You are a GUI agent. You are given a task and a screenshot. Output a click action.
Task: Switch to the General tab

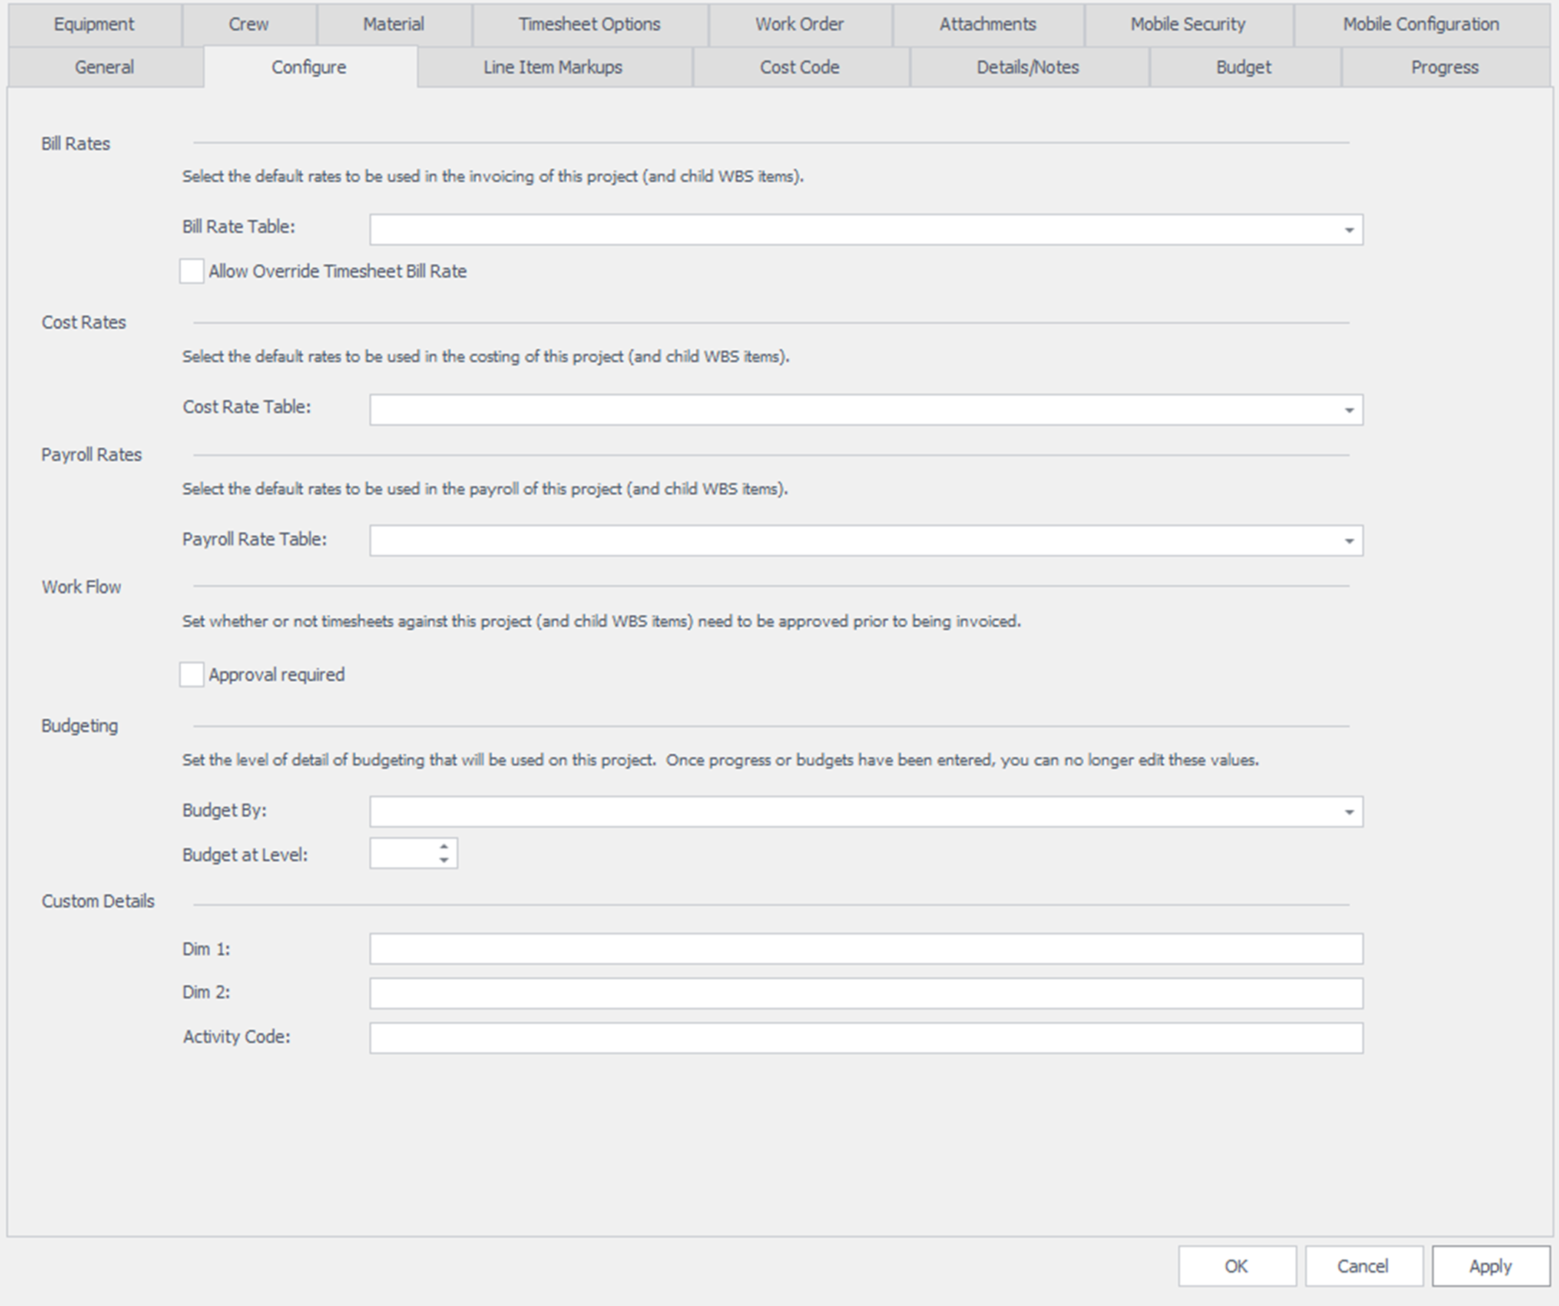(x=105, y=67)
